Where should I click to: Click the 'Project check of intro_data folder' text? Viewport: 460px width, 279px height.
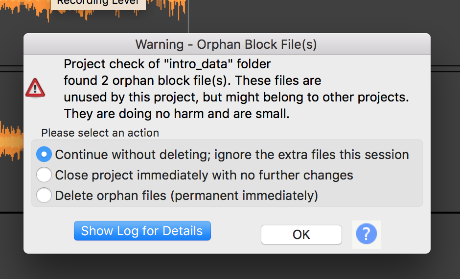167,64
